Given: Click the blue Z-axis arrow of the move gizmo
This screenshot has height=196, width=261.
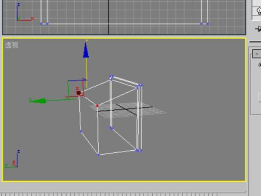Looking at the screenshot, I should click(x=86, y=51).
